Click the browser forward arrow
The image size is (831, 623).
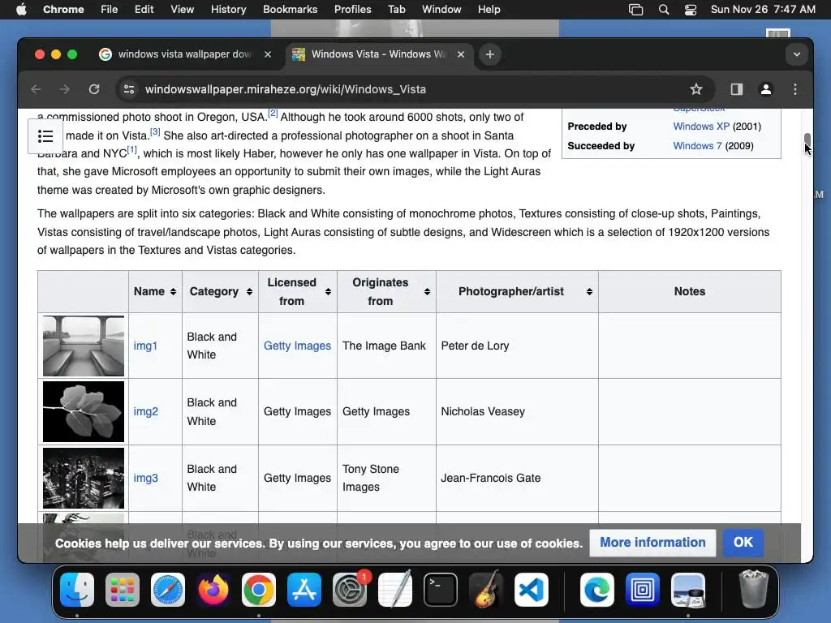tap(65, 89)
